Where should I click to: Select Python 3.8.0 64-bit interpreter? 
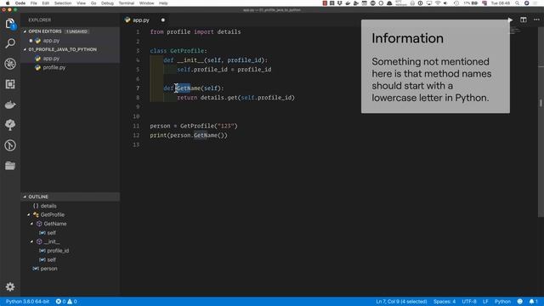click(x=27, y=302)
